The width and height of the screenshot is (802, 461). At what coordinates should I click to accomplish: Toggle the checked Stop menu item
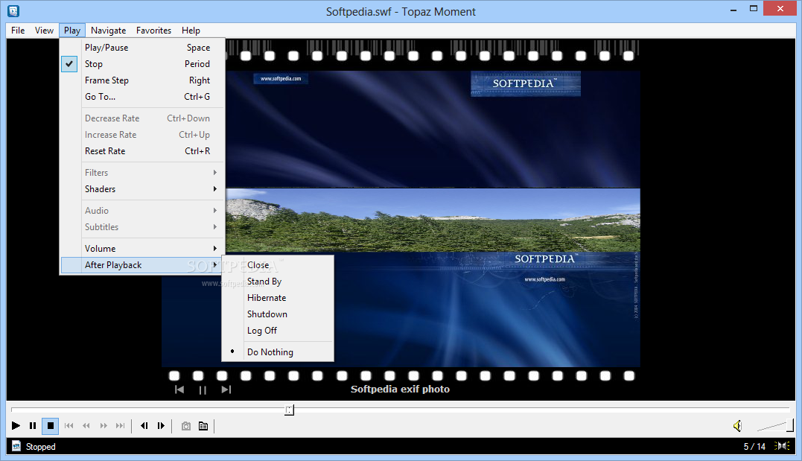(143, 64)
